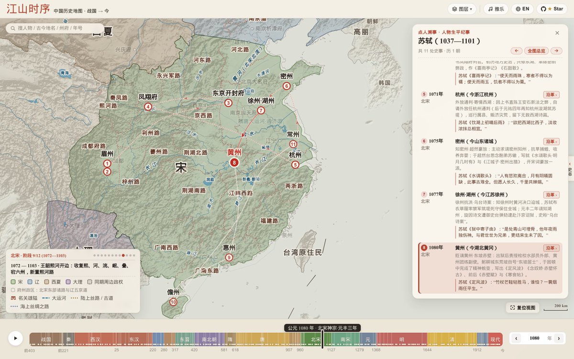Jump to 元 segment on timeline

point(367,339)
